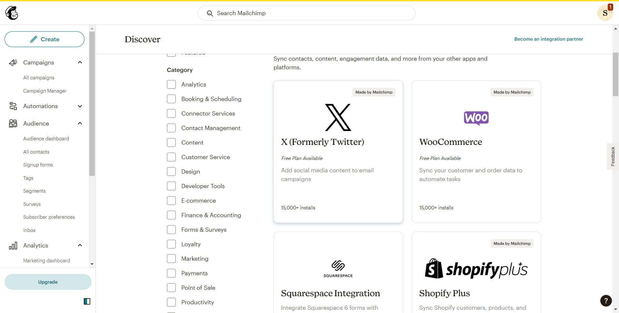This screenshot has height=313, width=619.
Task: Select the Campaigns megaphone icon
Action: (13, 62)
